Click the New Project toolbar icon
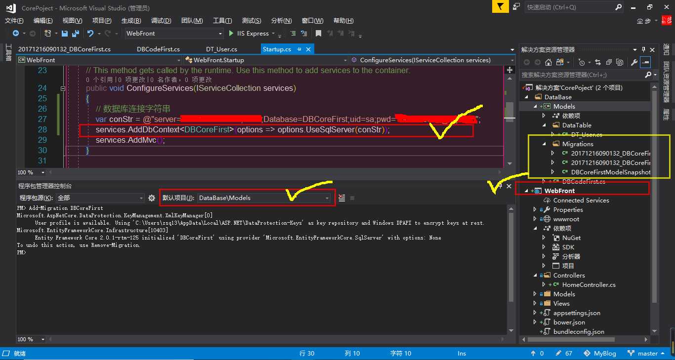The width and height of the screenshot is (675, 360). (x=47, y=33)
